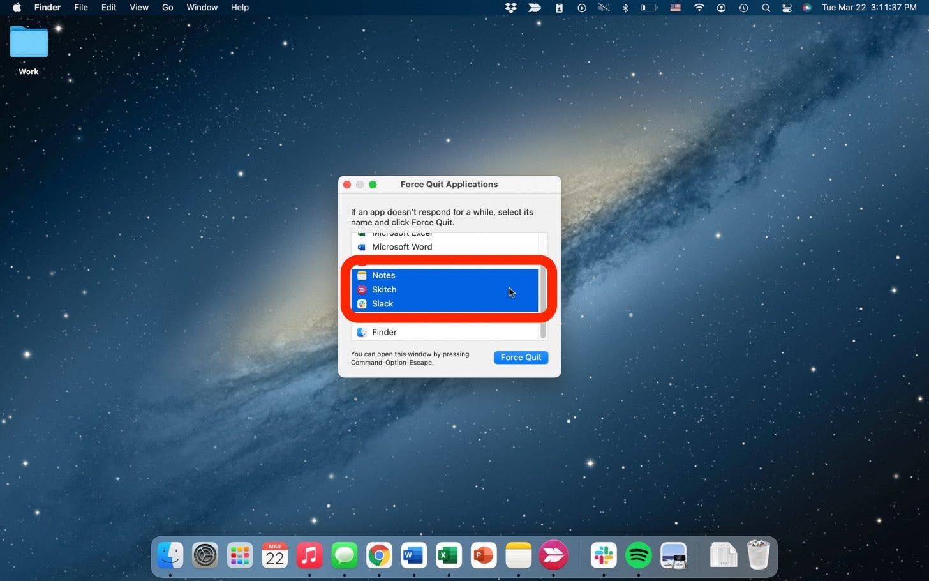Open the Window menu in the menu bar

click(x=202, y=8)
